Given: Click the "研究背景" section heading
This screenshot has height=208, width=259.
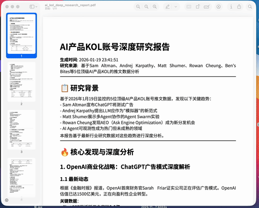Looking at the screenshot, I should tap(84, 88).
